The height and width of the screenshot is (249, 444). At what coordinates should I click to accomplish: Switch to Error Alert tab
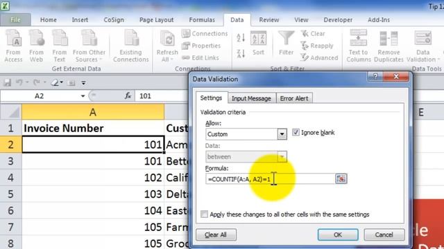pos(294,98)
